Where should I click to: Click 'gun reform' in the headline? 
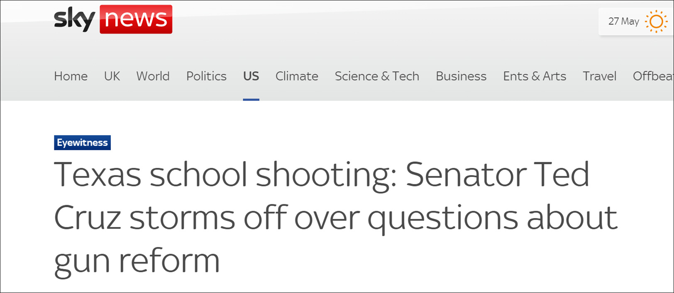pos(137,260)
